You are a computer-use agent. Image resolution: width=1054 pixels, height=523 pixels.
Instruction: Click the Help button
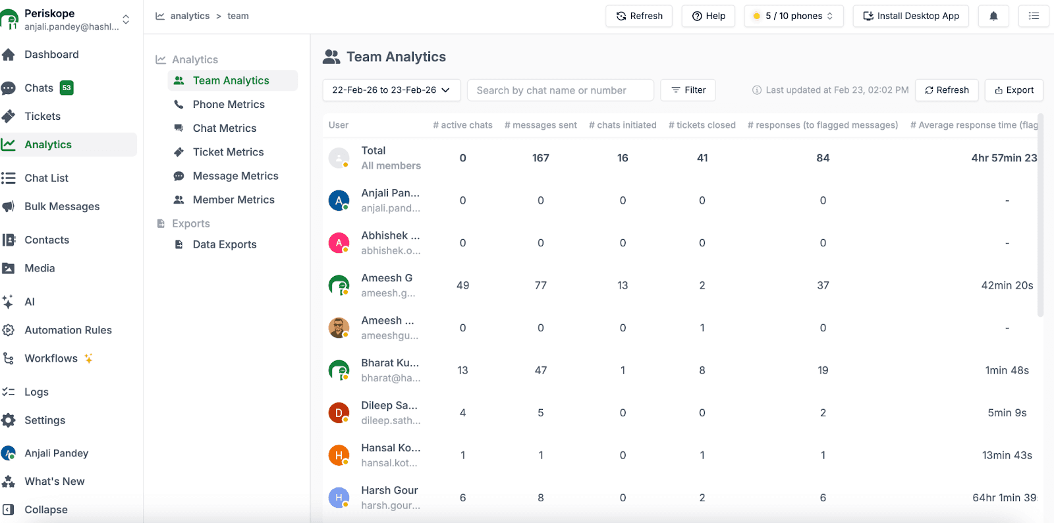[708, 16]
